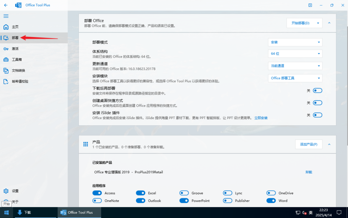Disable the Outlook application toggle

click(x=140, y=201)
